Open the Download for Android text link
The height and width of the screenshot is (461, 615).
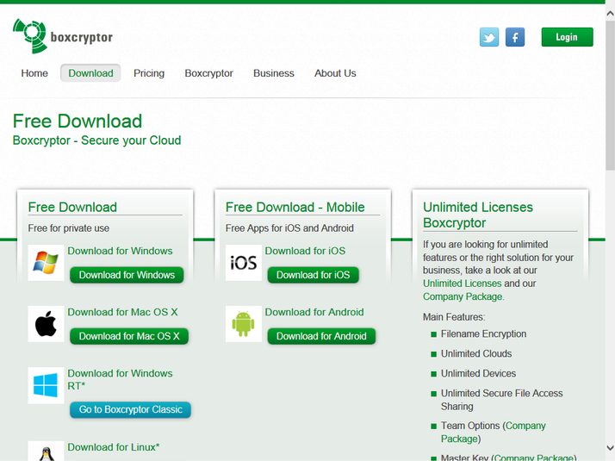click(314, 312)
